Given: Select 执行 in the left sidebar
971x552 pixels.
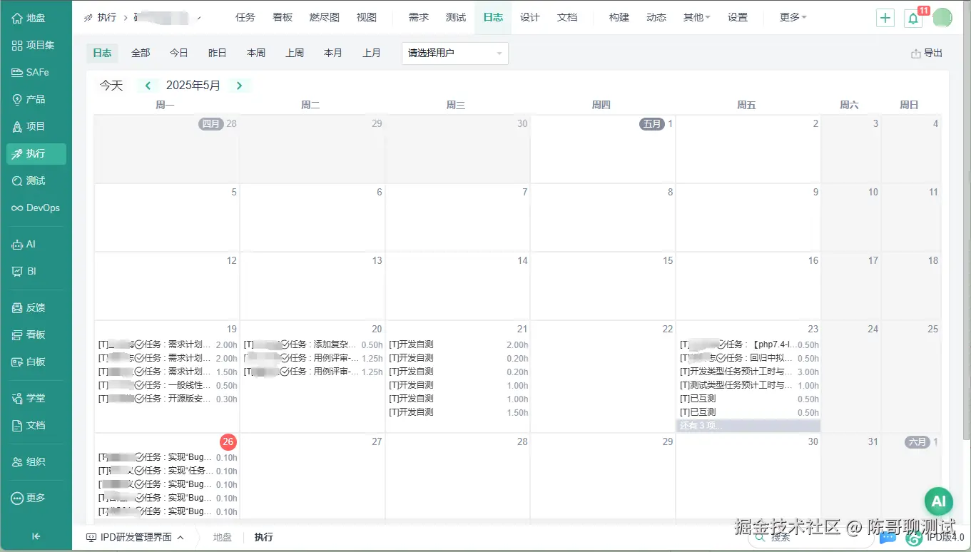Looking at the screenshot, I should 36,153.
